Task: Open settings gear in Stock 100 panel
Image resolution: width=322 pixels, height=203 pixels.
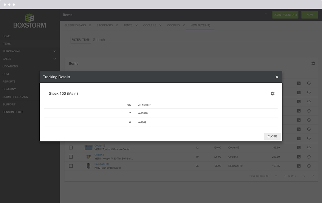Action: pyautogui.click(x=273, y=93)
